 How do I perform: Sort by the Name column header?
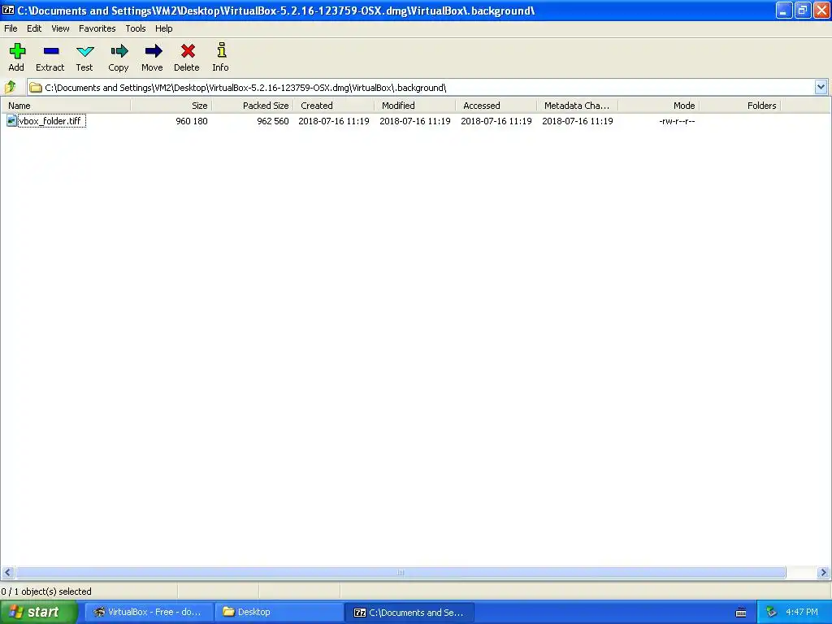[66, 106]
